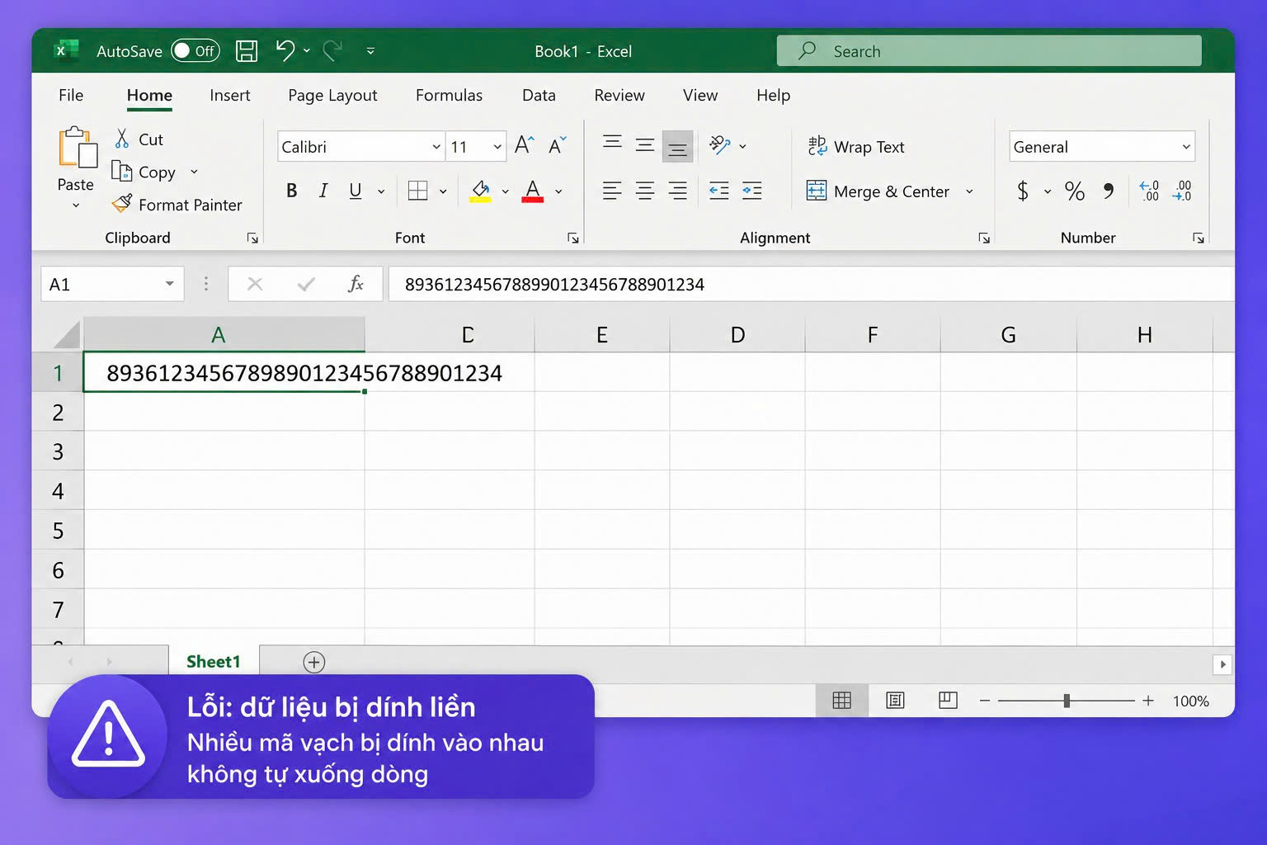The image size is (1267, 845).
Task: Toggle Bottom Align
Action: tap(678, 147)
